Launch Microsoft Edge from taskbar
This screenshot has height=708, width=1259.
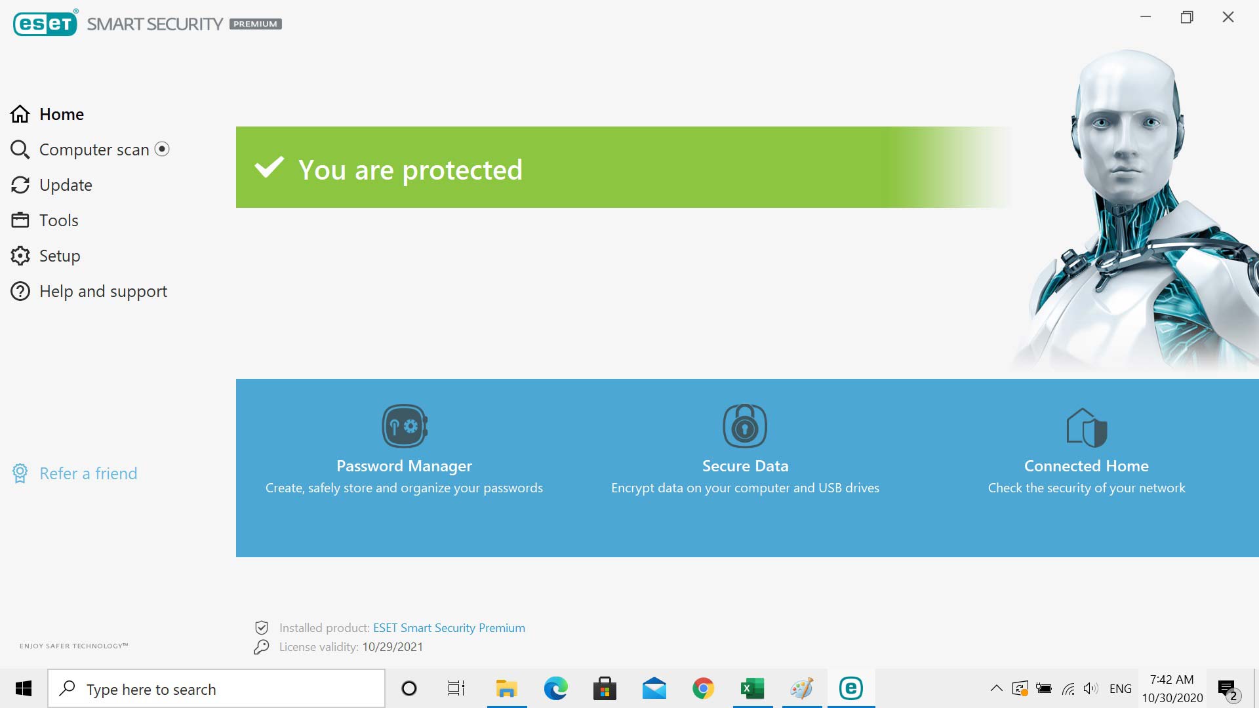tap(555, 688)
